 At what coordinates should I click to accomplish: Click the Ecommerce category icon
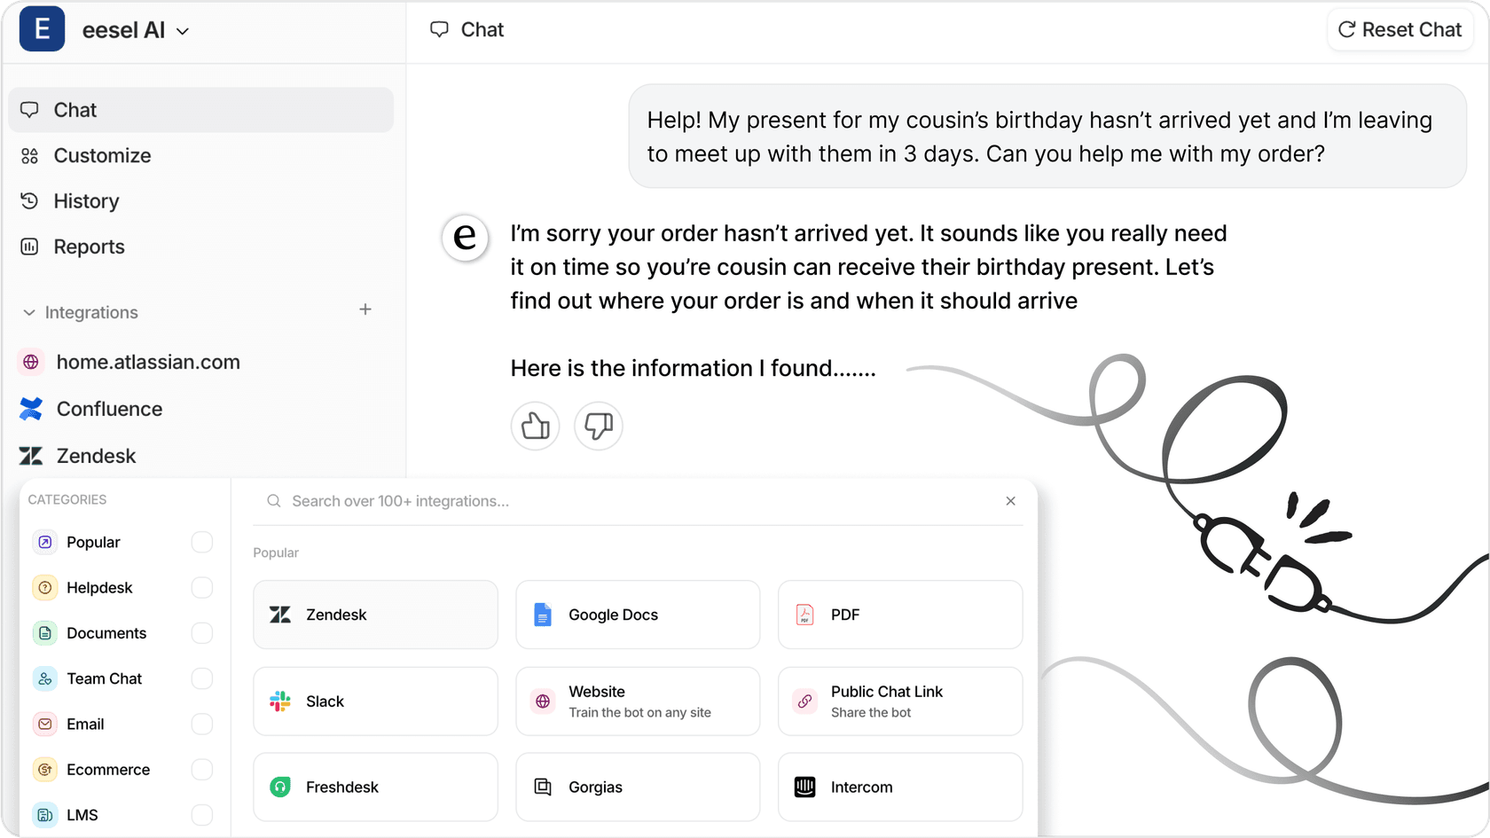pyautogui.click(x=45, y=770)
